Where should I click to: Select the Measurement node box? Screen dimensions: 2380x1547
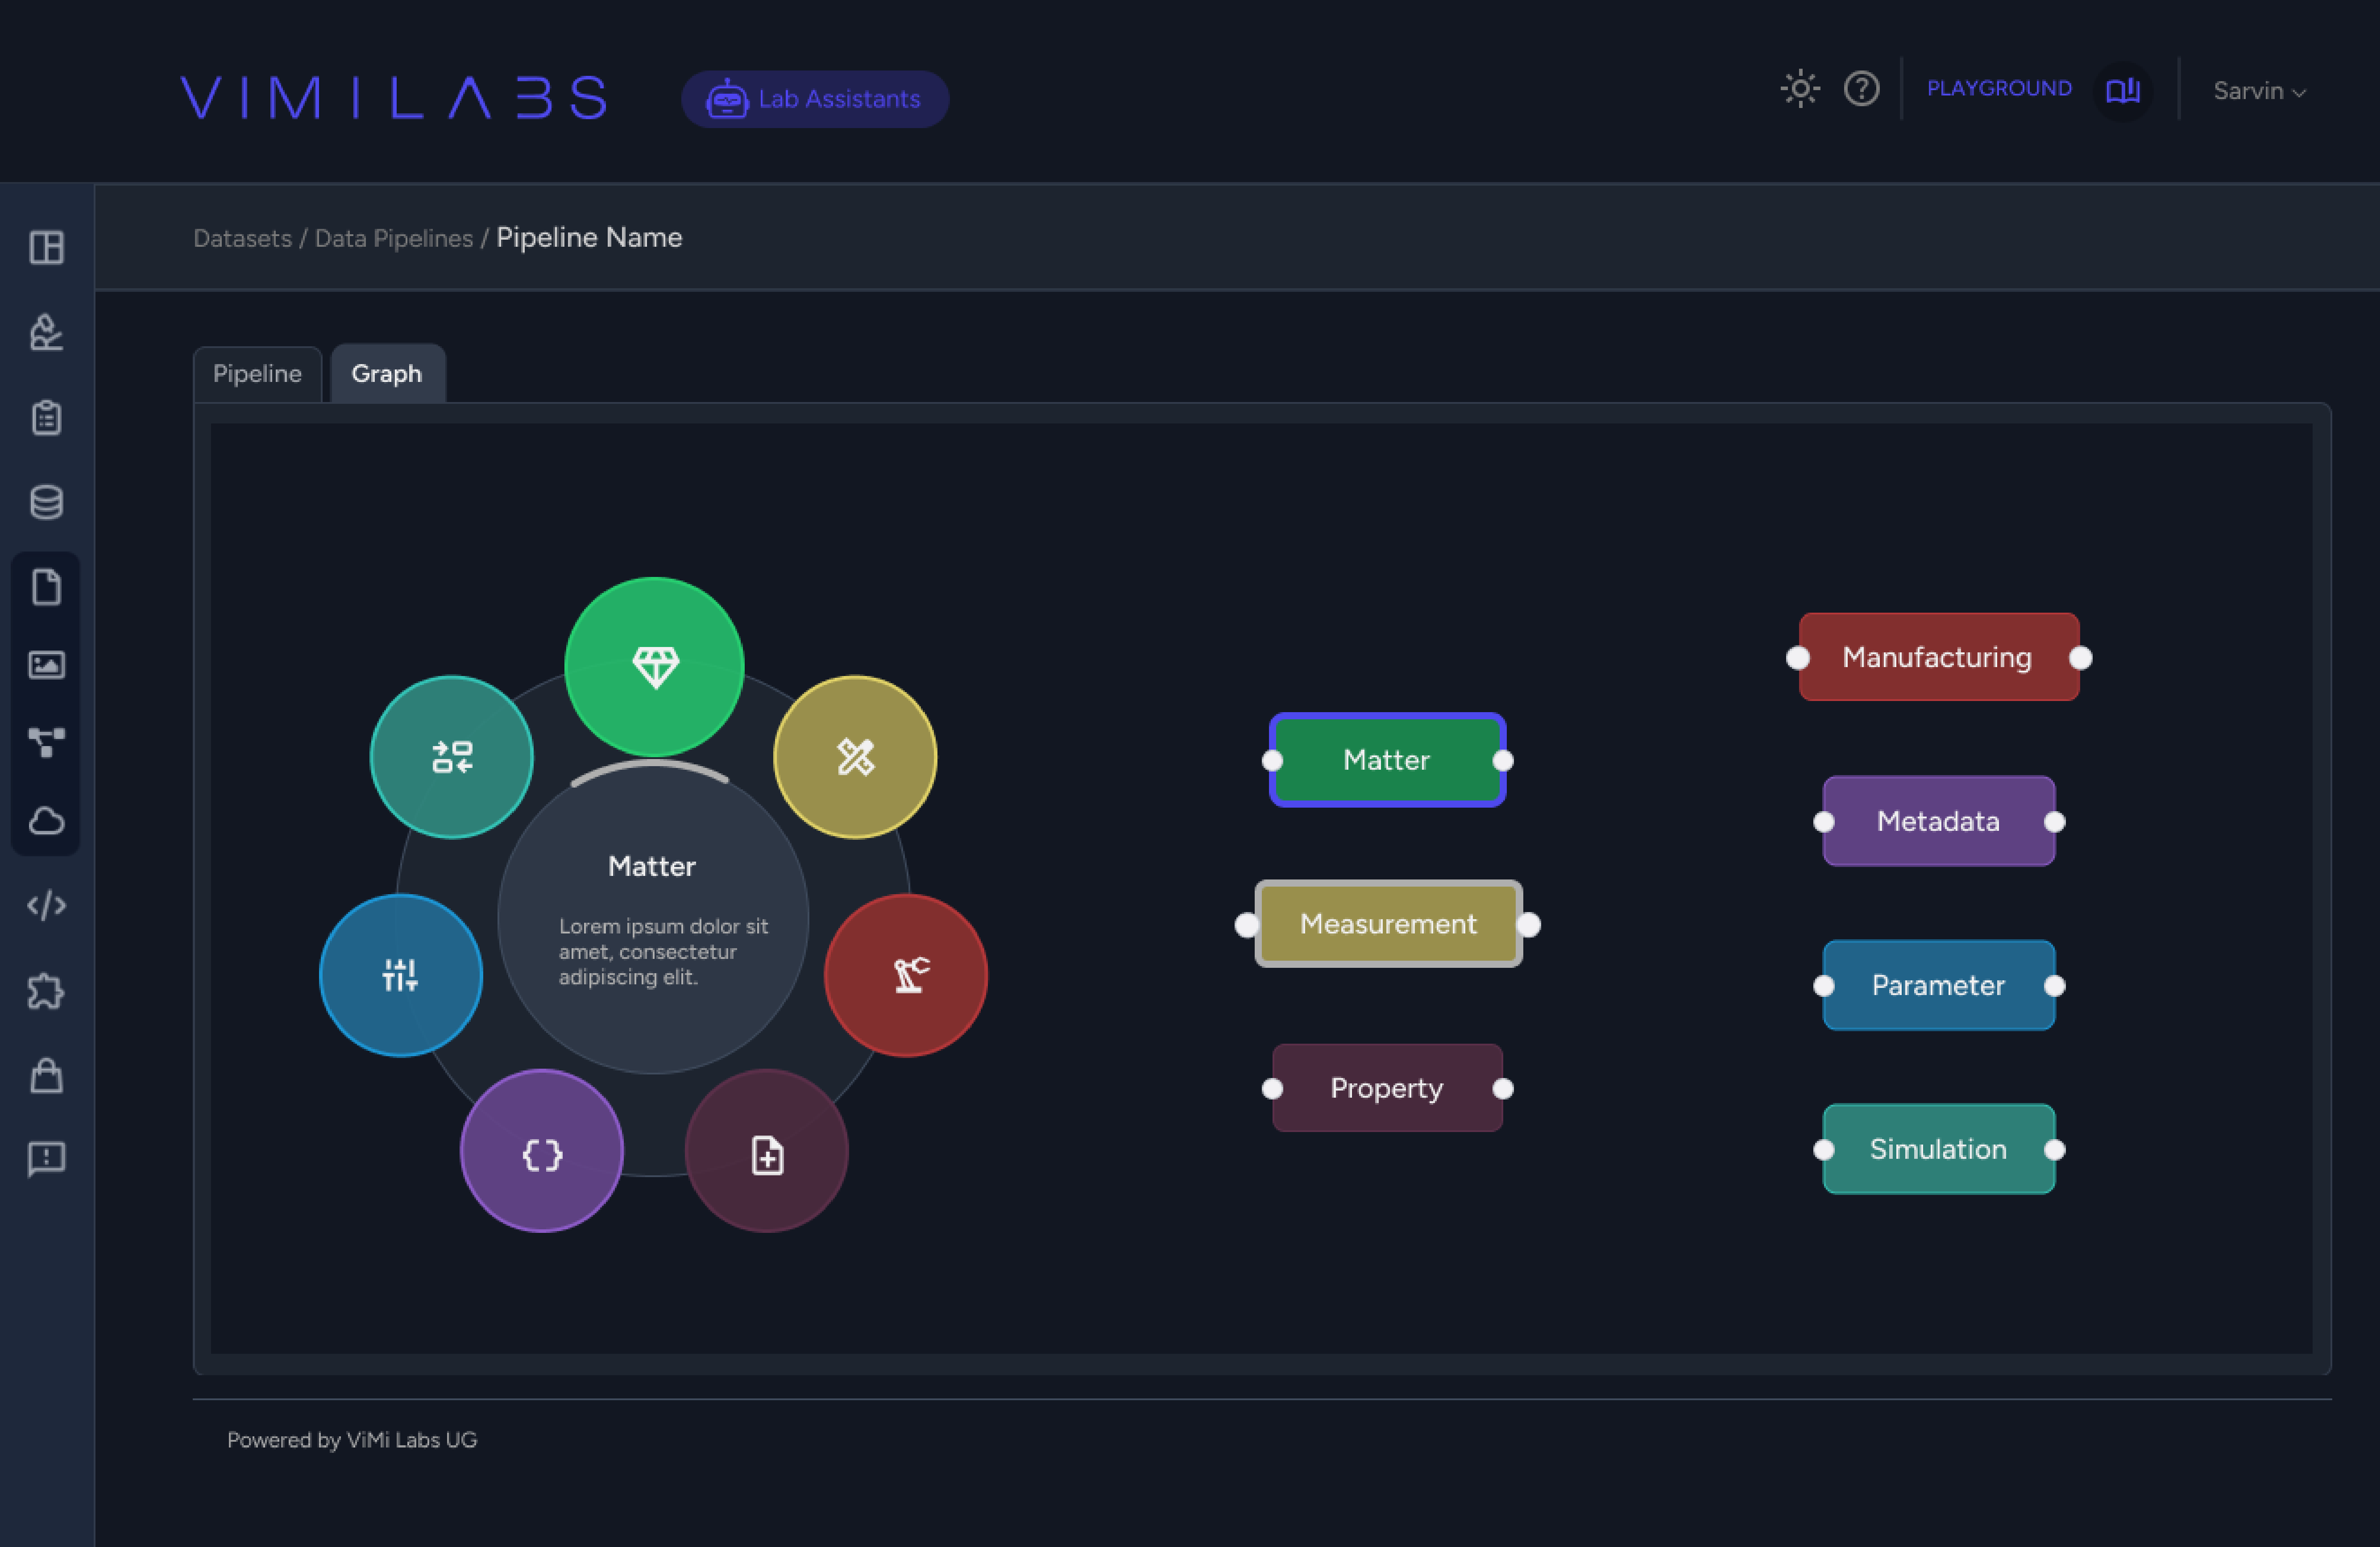1388,924
